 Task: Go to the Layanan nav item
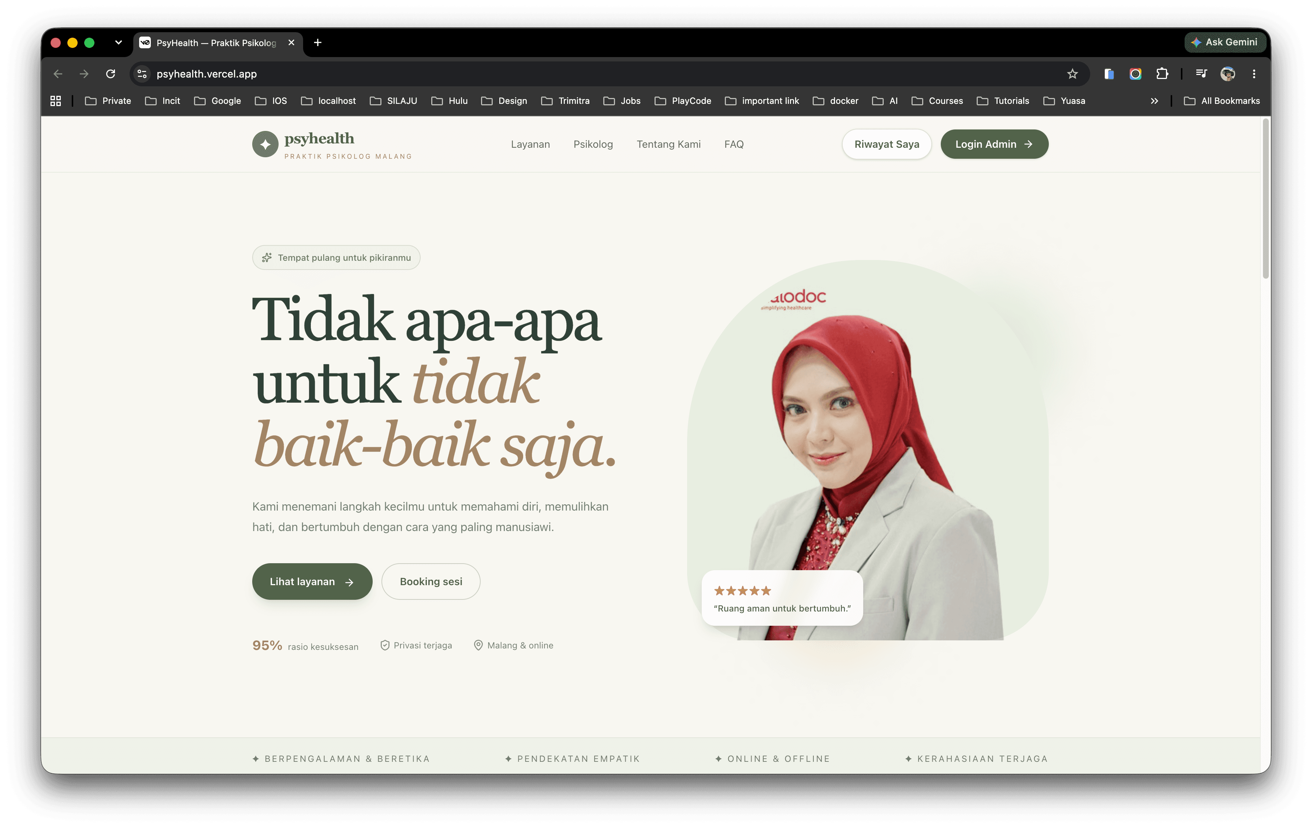[x=530, y=144]
